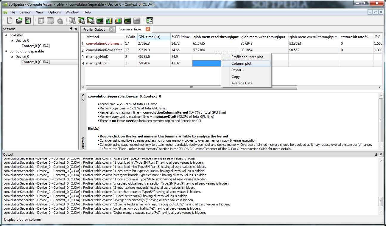Choose Copy from context menu
The width and height of the screenshot is (386, 226).
coord(246,77)
